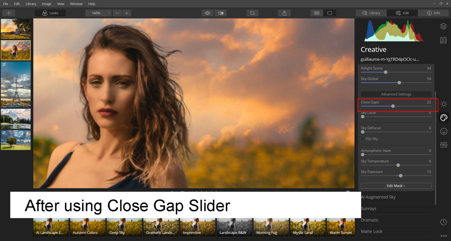Screen dimensions: 451x241
Task: Collapse the Advanced Settings section
Action: point(396,94)
